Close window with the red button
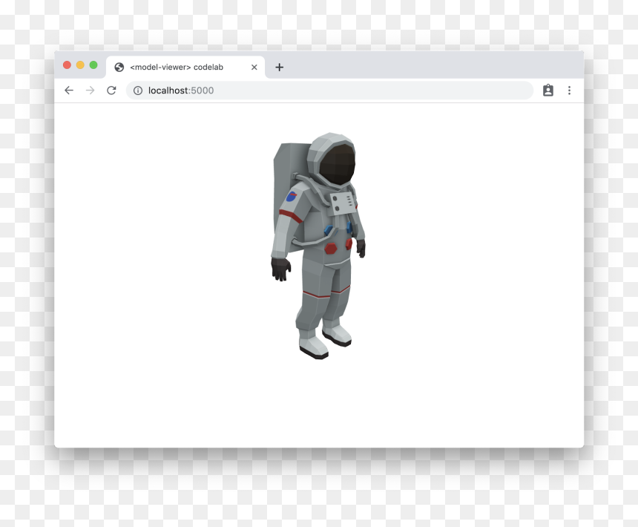Screen dimensions: 638x527 tap(67, 65)
